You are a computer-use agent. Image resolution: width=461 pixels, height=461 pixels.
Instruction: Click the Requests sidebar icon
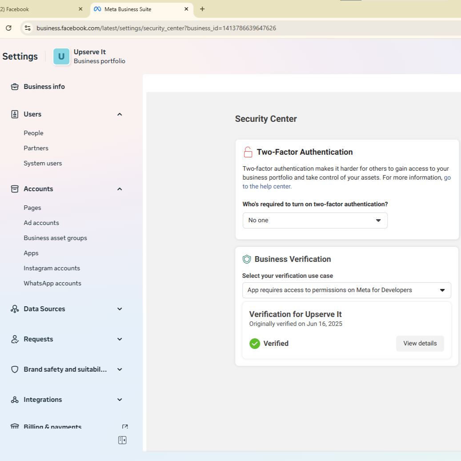click(x=15, y=339)
